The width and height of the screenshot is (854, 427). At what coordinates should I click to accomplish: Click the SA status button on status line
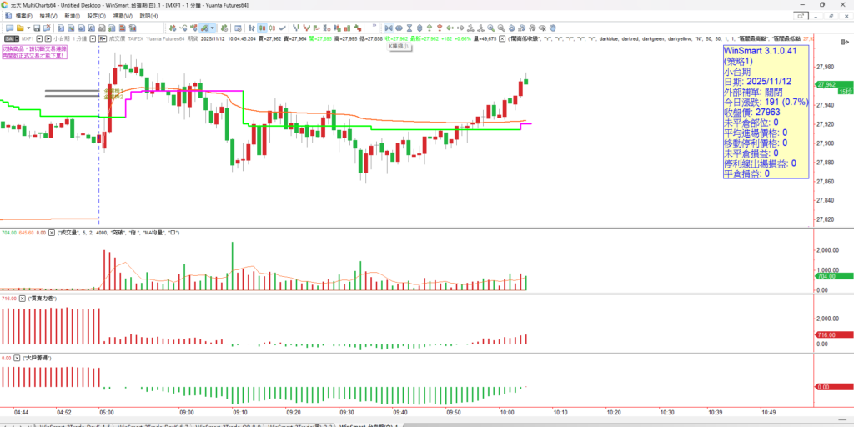pyautogui.click(x=10, y=38)
